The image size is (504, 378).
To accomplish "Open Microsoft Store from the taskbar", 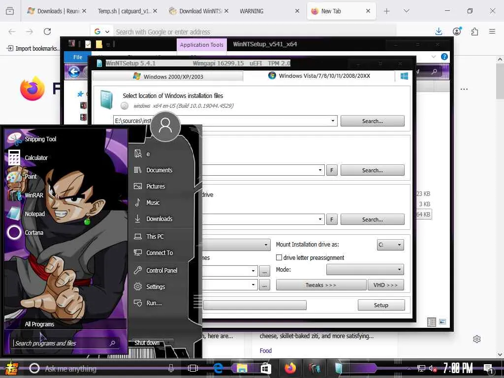I will (x=265, y=368).
